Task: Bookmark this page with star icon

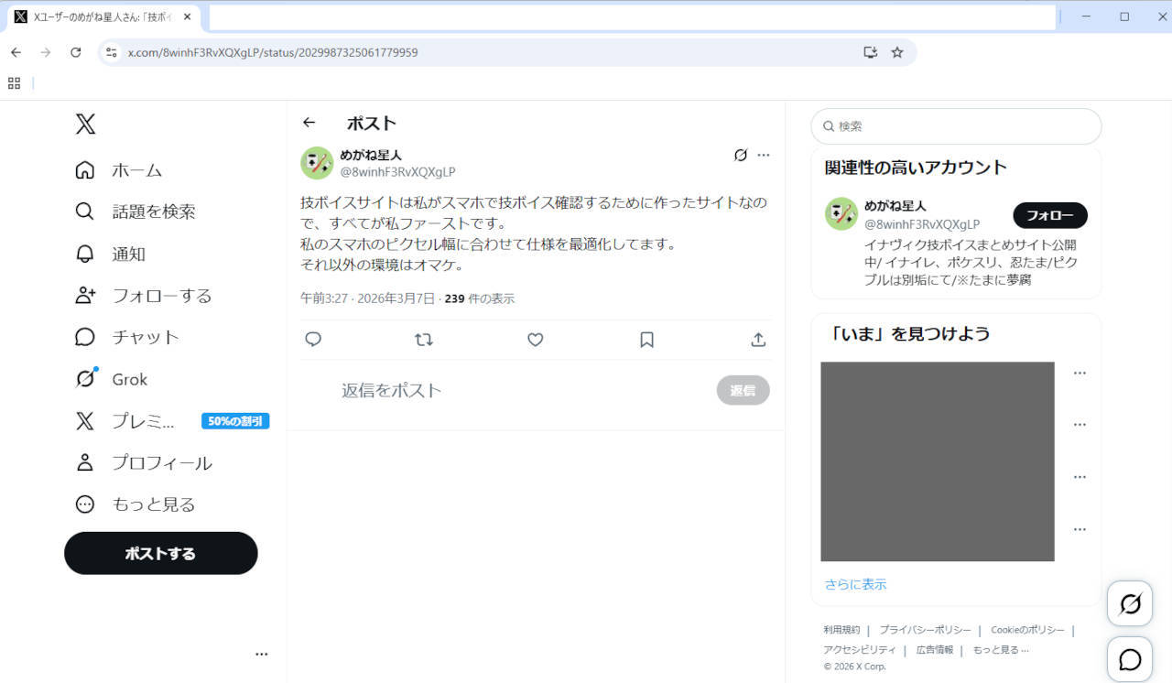Action: 897,52
